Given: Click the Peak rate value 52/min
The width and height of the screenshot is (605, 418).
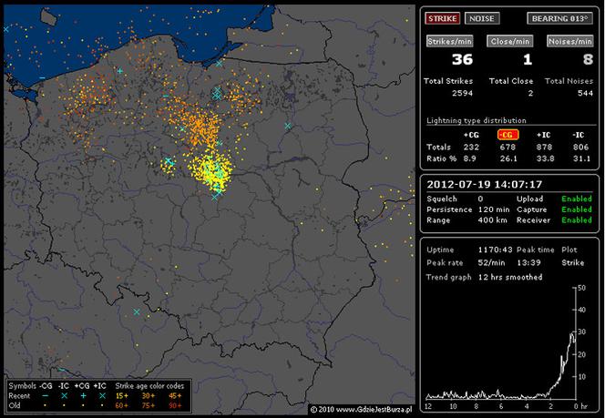Looking at the screenshot, I should [x=491, y=262].
